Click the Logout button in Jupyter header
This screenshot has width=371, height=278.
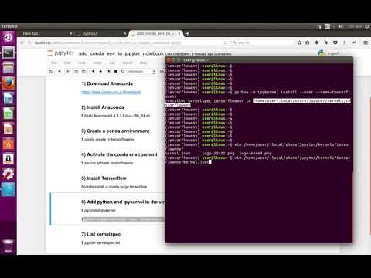333,53
